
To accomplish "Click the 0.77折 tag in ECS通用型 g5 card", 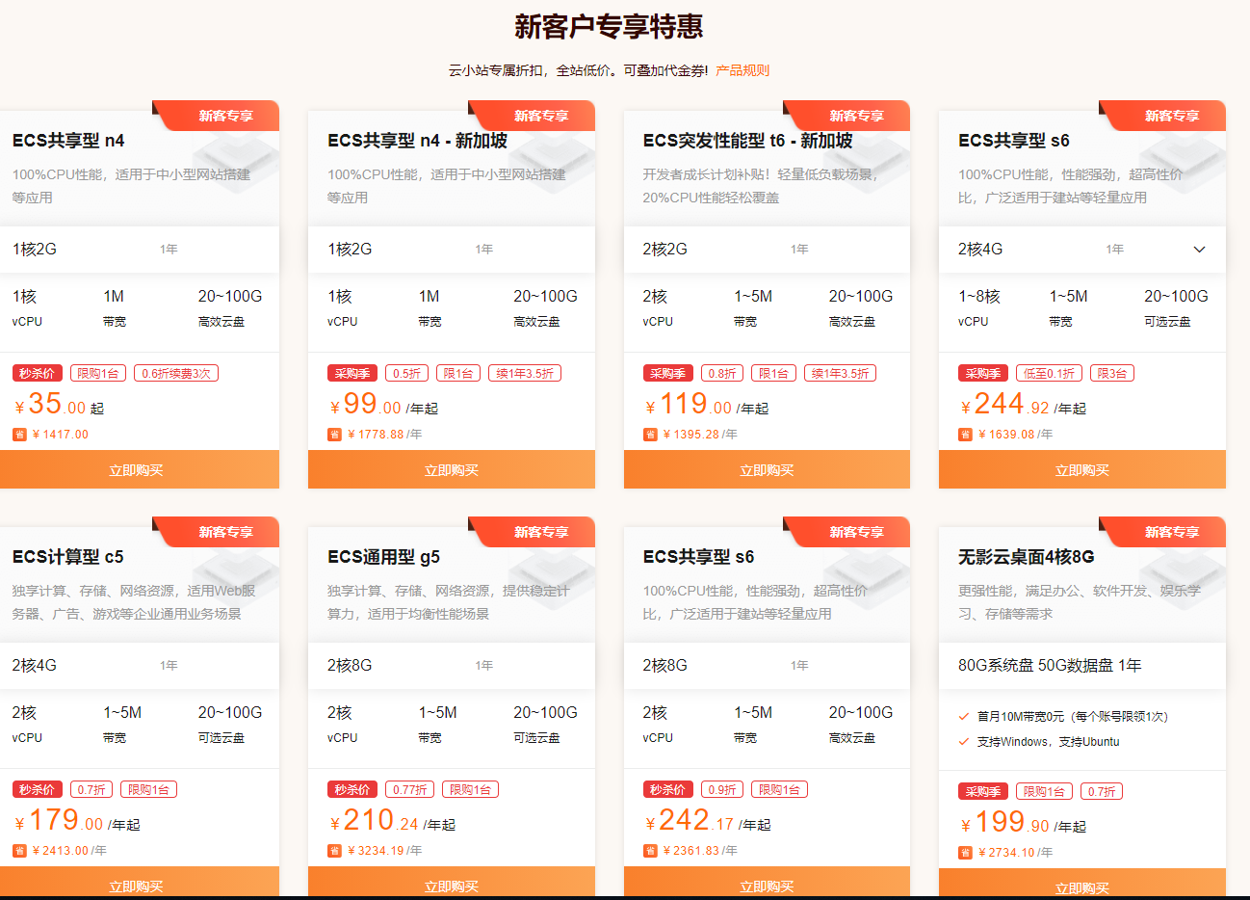I will coord(409,789).
